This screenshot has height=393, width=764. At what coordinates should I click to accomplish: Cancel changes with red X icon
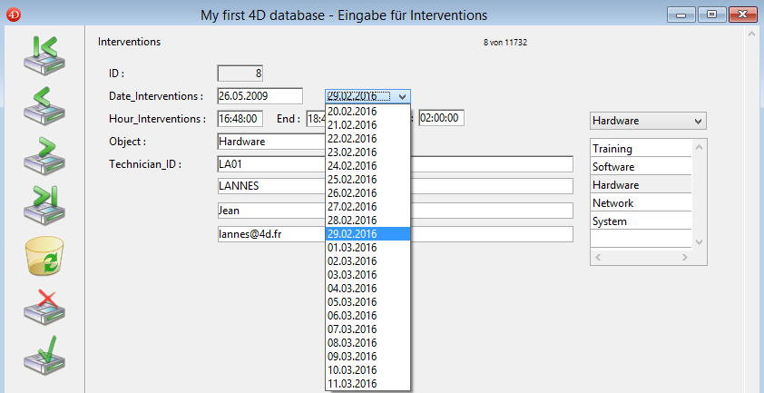44,306
